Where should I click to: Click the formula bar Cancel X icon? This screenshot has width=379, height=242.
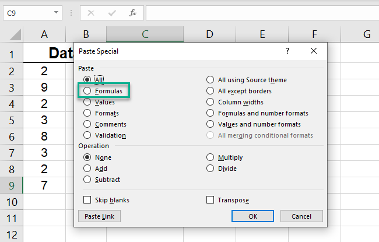coord(91,12)
